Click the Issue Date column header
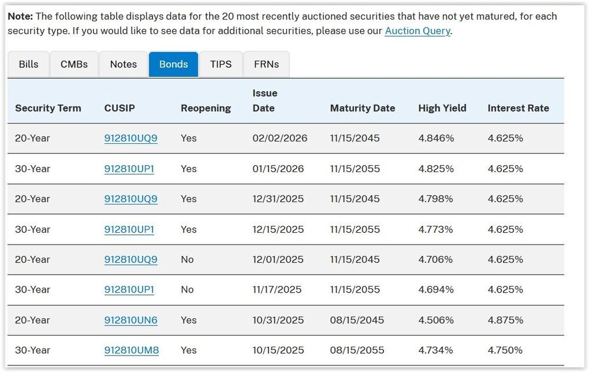The height and width of the screenshot is (372, 589). pos(264,101)
